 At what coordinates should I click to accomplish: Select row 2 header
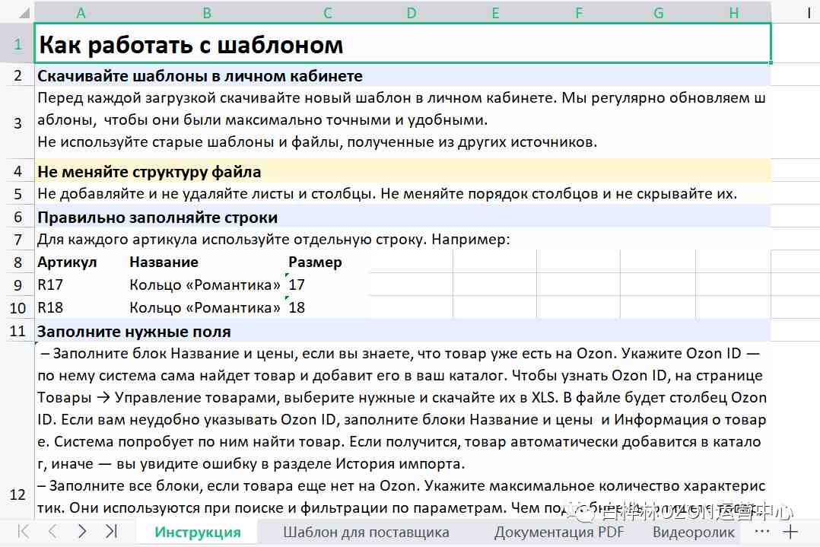coord(17,75)
